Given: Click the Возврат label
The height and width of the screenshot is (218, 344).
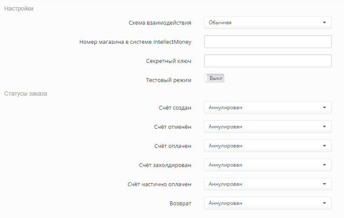Looking at the screenshot, I should click(x=180, y=203).
